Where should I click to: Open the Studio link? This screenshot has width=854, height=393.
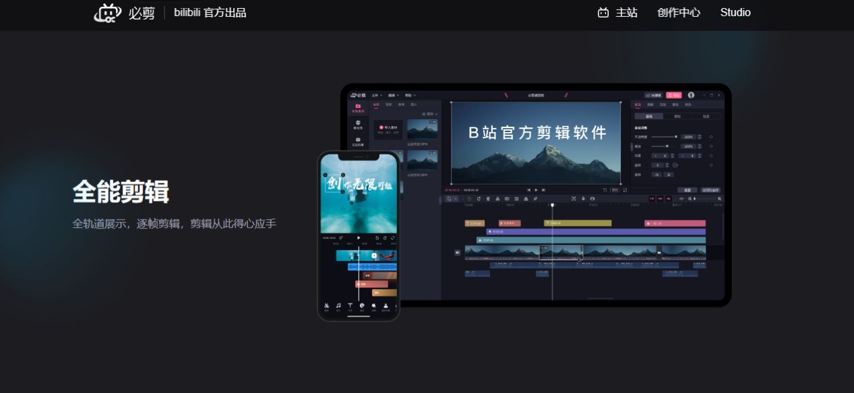735,12
